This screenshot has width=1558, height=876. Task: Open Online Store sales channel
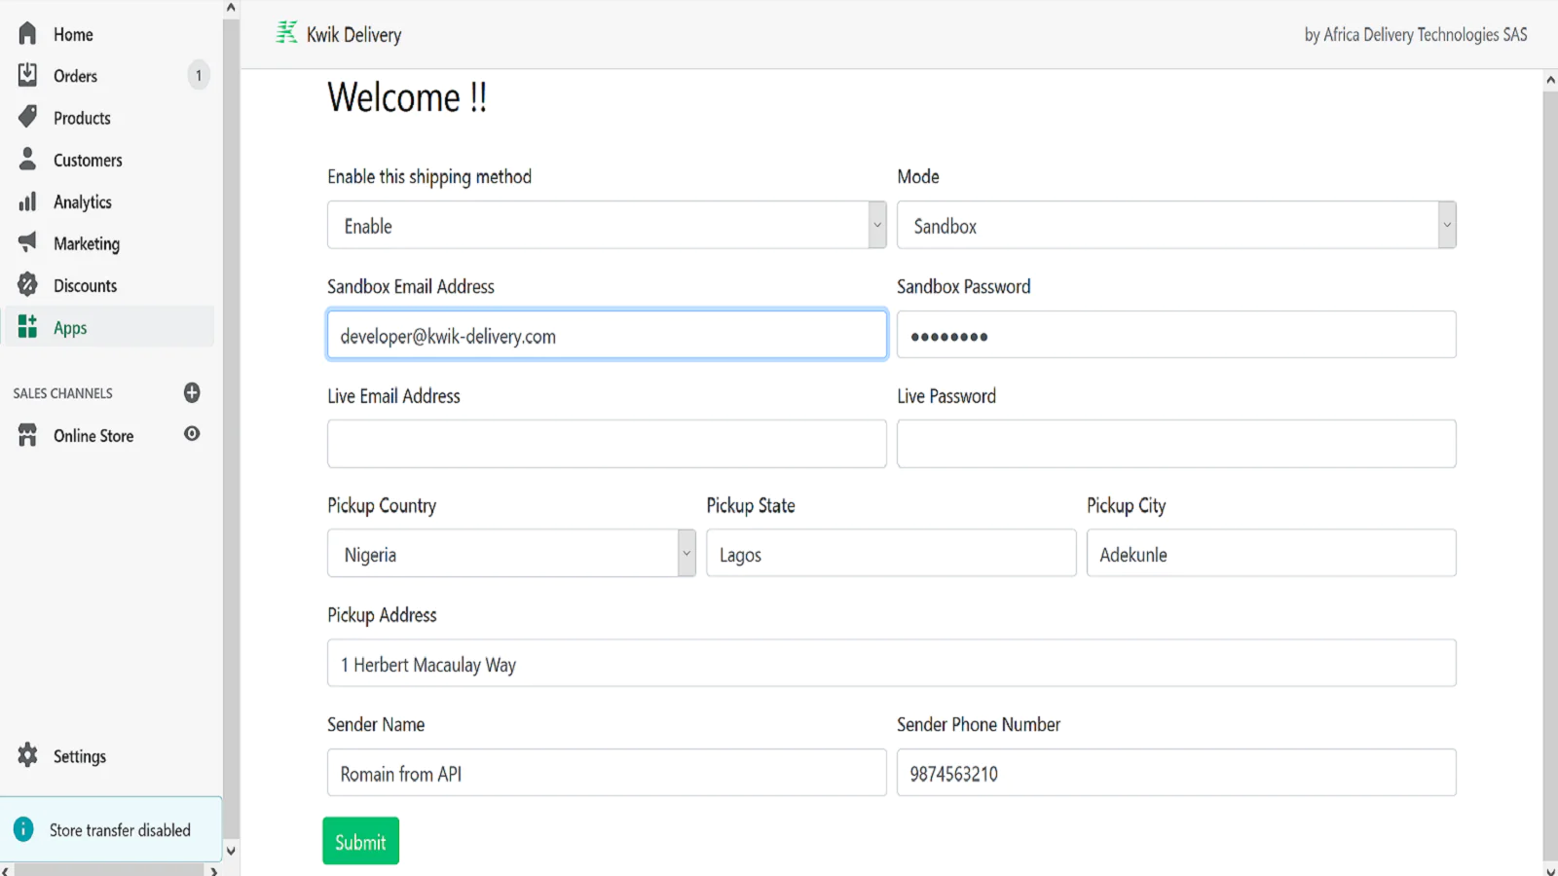(x=93, y=436)
